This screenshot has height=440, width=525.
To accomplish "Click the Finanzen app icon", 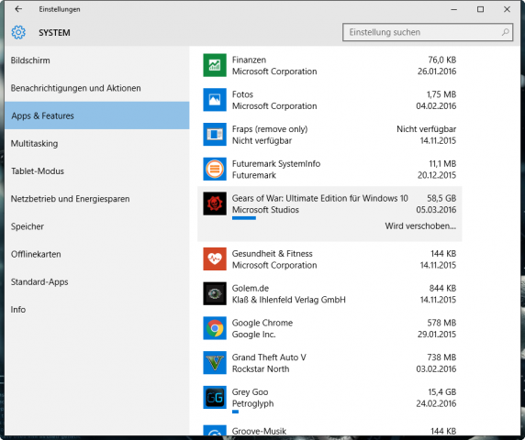I will click(x=215, y=65).
